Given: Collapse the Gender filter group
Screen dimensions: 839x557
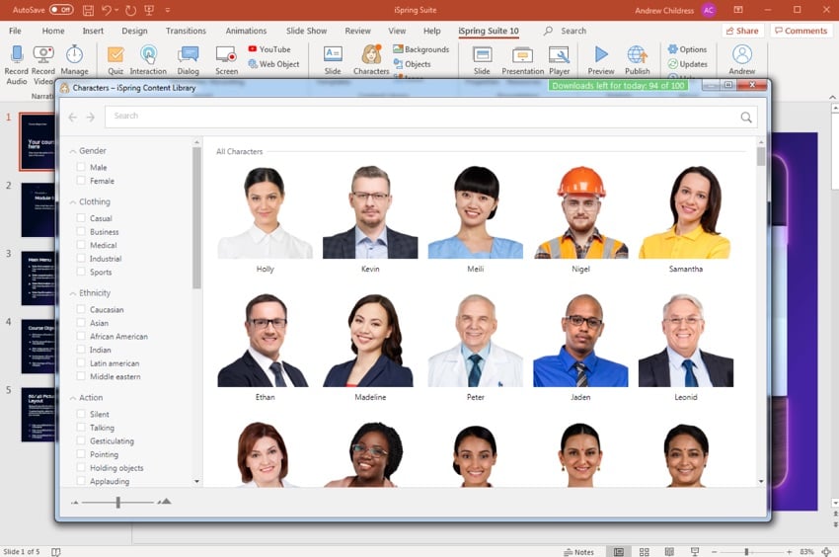Looking at the screenshot, I should click(x=73, y=151).
